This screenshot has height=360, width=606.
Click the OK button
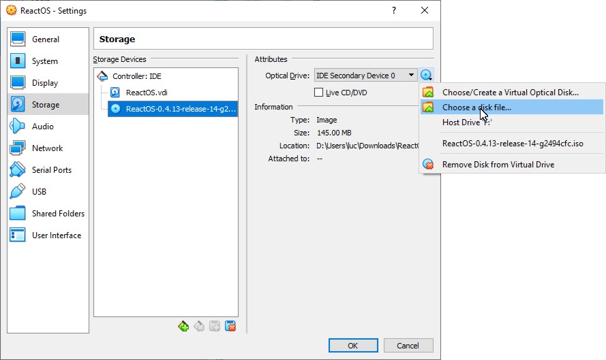[353, 345]
